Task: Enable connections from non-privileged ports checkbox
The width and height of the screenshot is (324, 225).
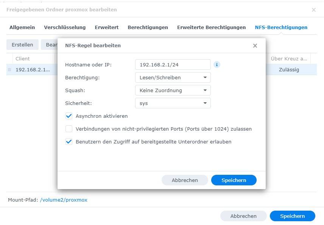Action: coord(69,129)
